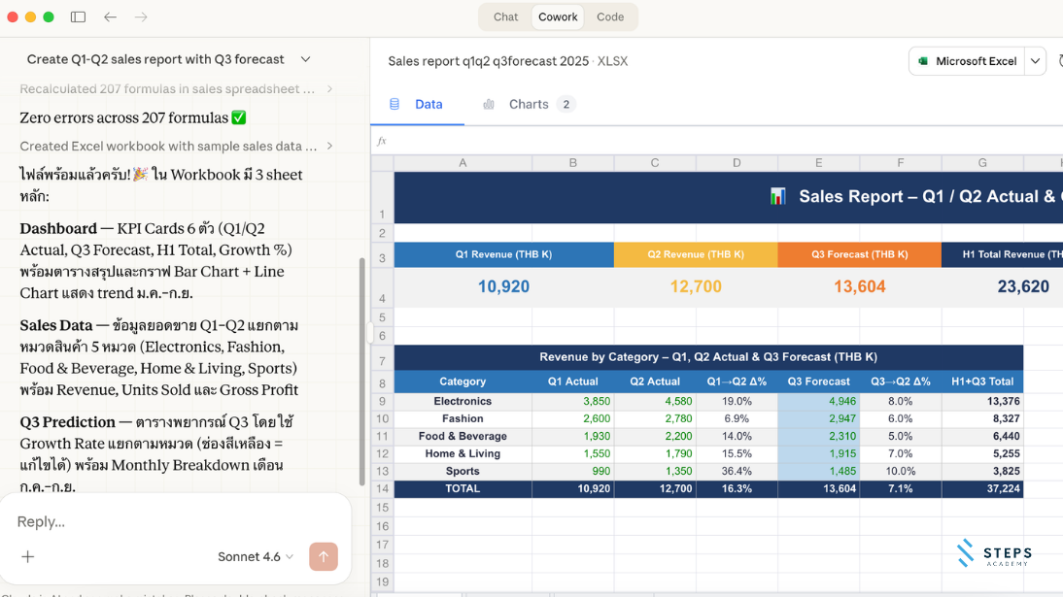Viewport: 1063px width, 597px height.
Task: Click the bar chart icon in title
Action: click(x=777, y=197)
